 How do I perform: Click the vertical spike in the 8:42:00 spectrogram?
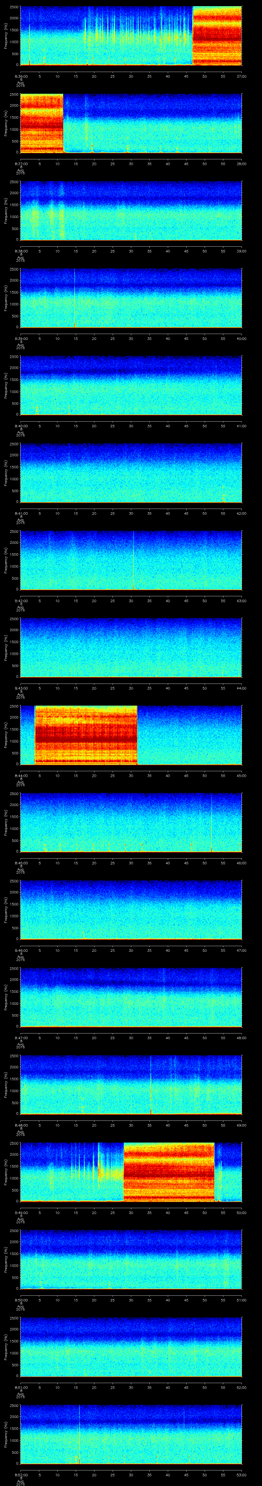pos(134,560)
